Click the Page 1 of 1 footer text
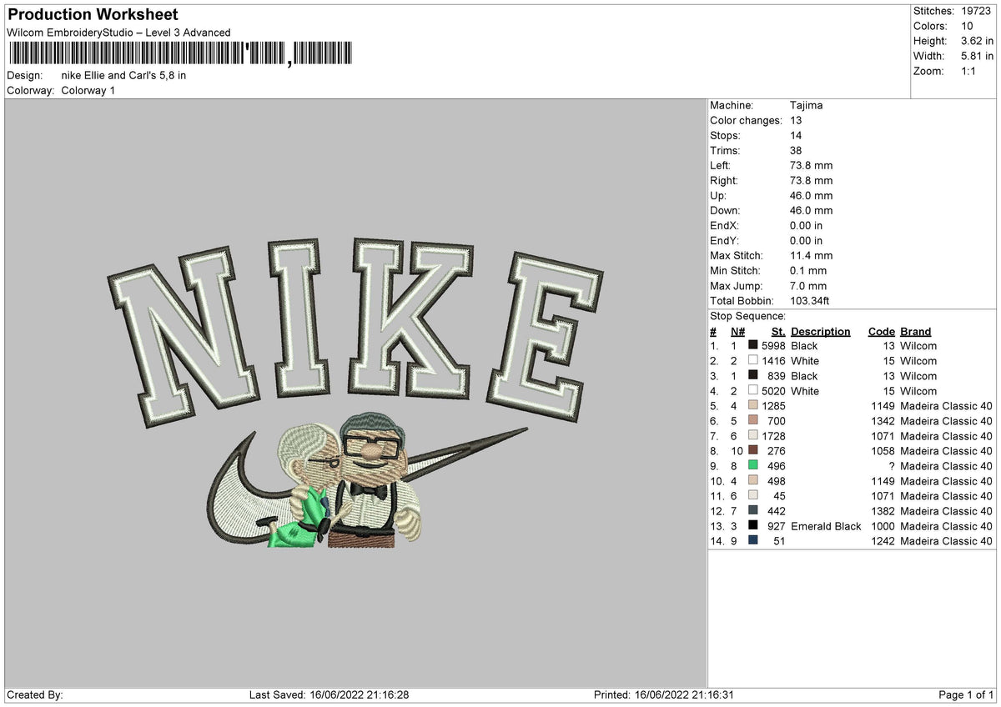 (966, 694)
